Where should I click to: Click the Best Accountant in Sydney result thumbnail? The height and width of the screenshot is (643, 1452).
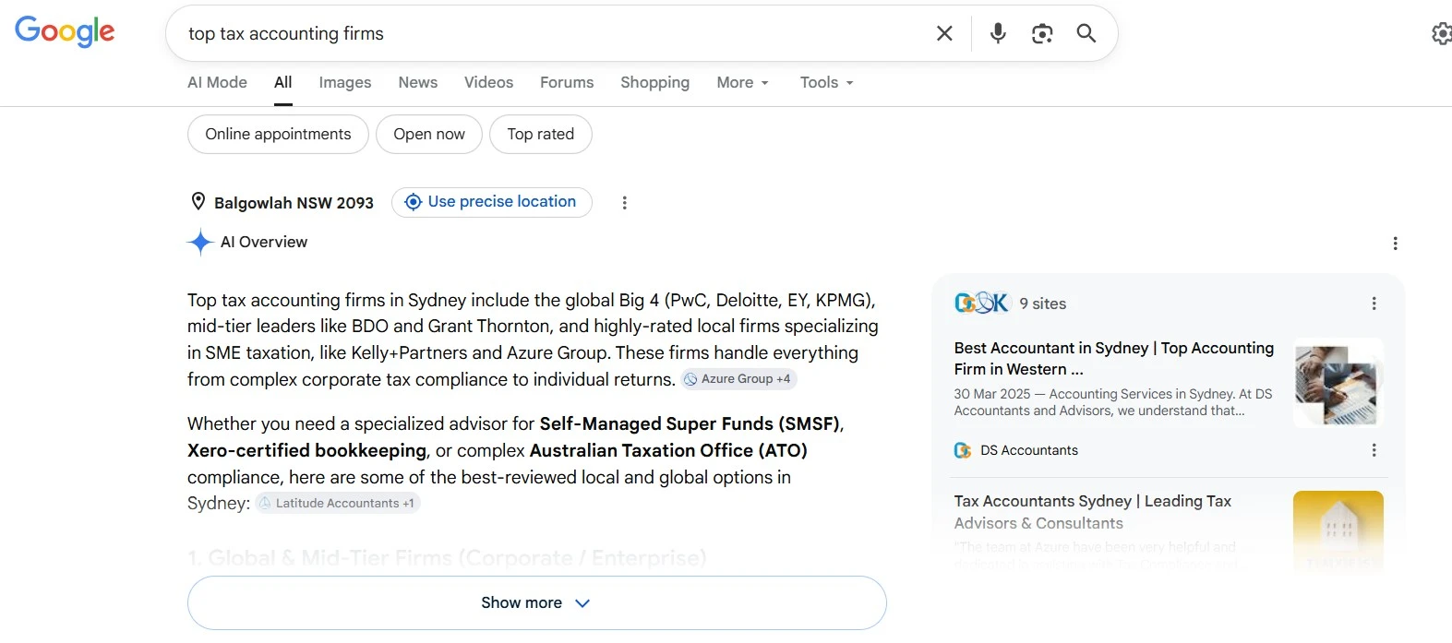pyautogui.click(x=1338, y=383)
